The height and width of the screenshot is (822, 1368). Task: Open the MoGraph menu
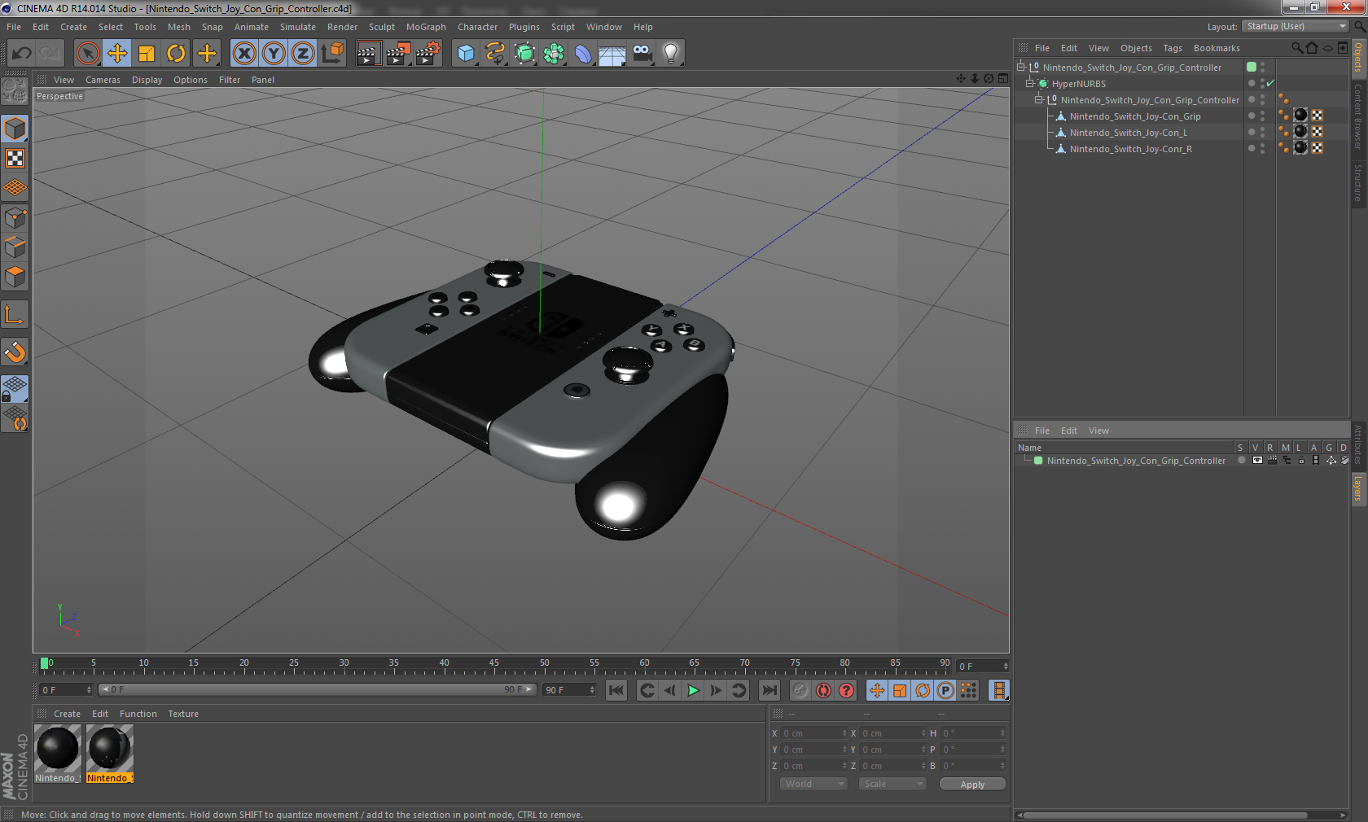[426, 27]
